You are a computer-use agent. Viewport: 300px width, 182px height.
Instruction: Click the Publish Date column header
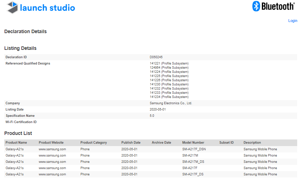(131, 143)
